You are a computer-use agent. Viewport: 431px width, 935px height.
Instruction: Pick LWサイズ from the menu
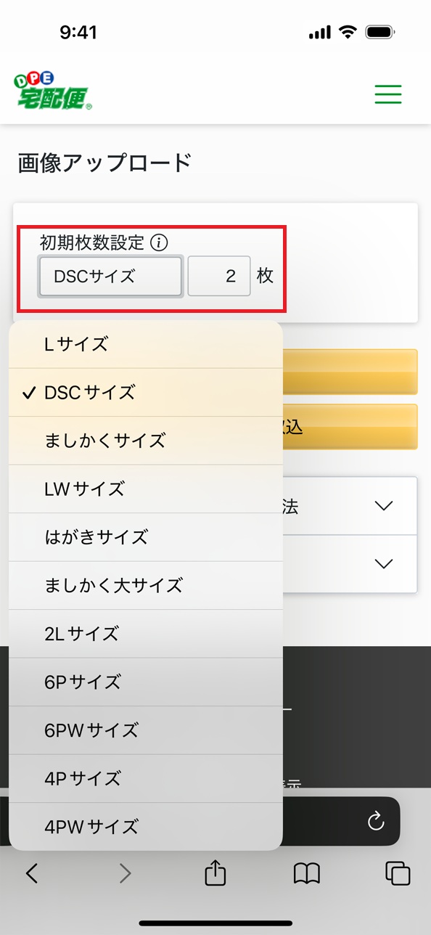146,489
